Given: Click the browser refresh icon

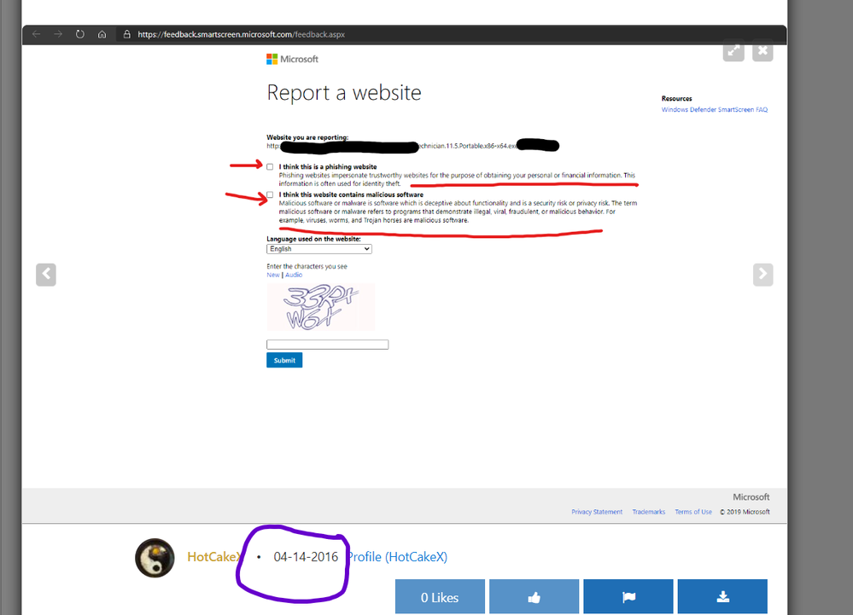Looking at the screenshot, I should [x=79, y=34].
